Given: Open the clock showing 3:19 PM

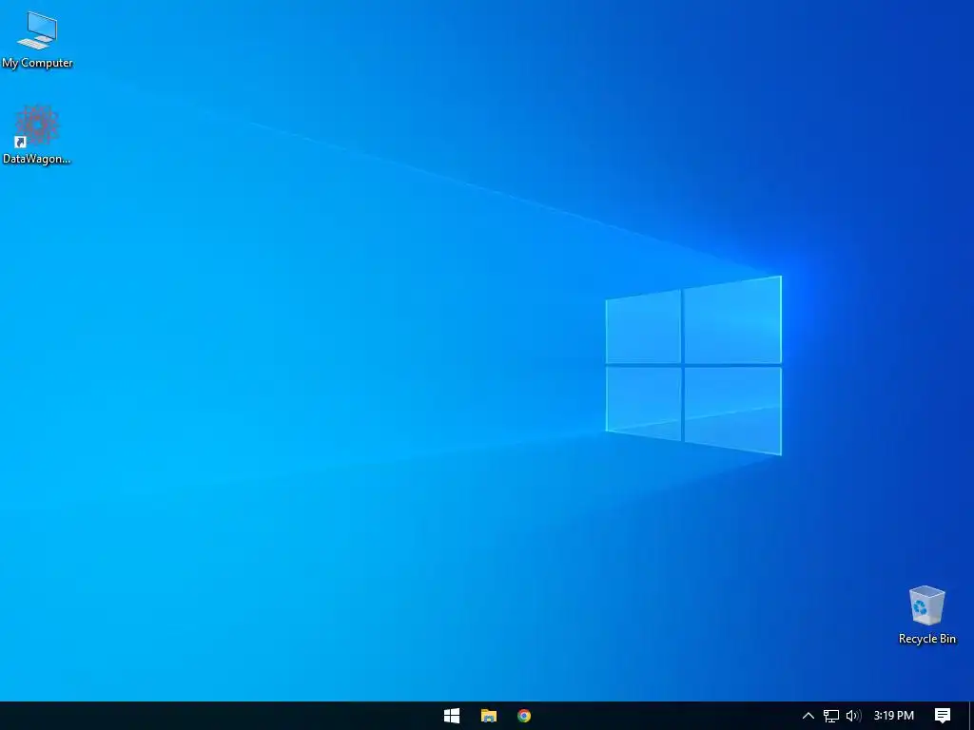Looking at the screenshot, I should click(894, 716).
